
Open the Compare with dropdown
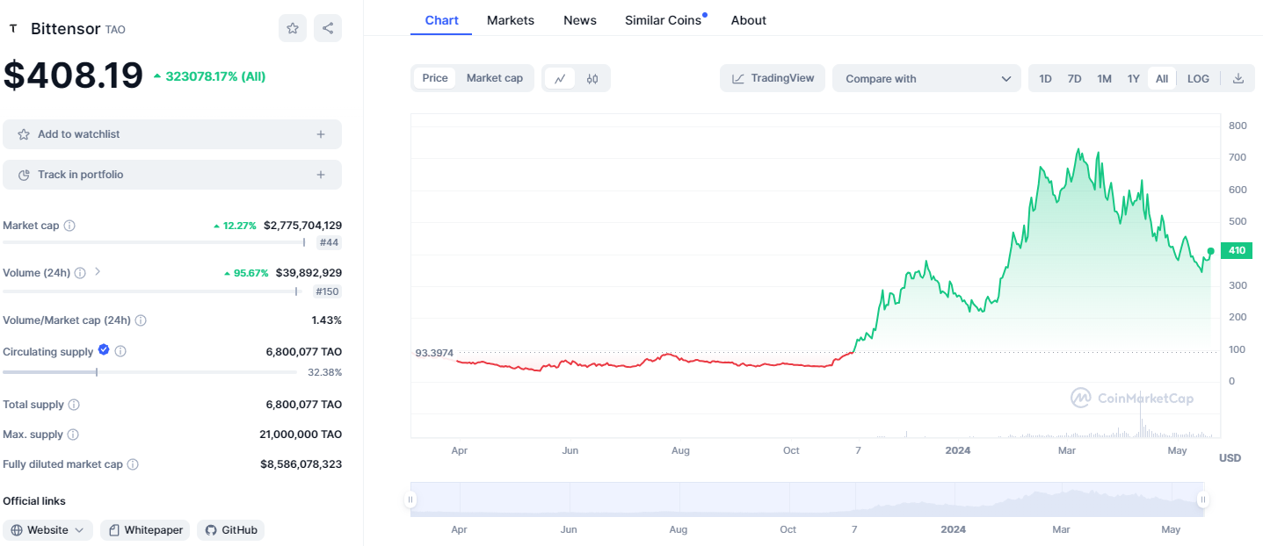[926, 78]
